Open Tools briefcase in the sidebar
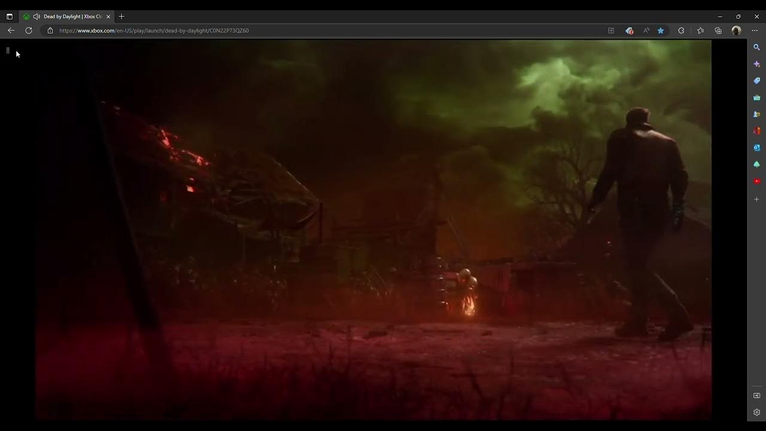 pyautogui.click(x=756, y=97)
